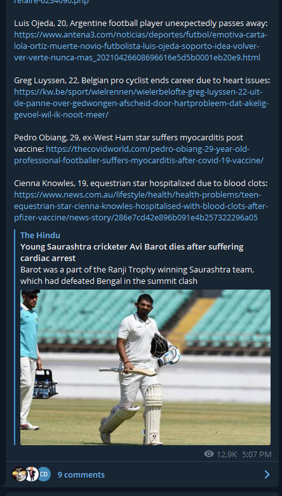
Task: Click the 5:07 PM message timestamp
Action: point(257,454)
